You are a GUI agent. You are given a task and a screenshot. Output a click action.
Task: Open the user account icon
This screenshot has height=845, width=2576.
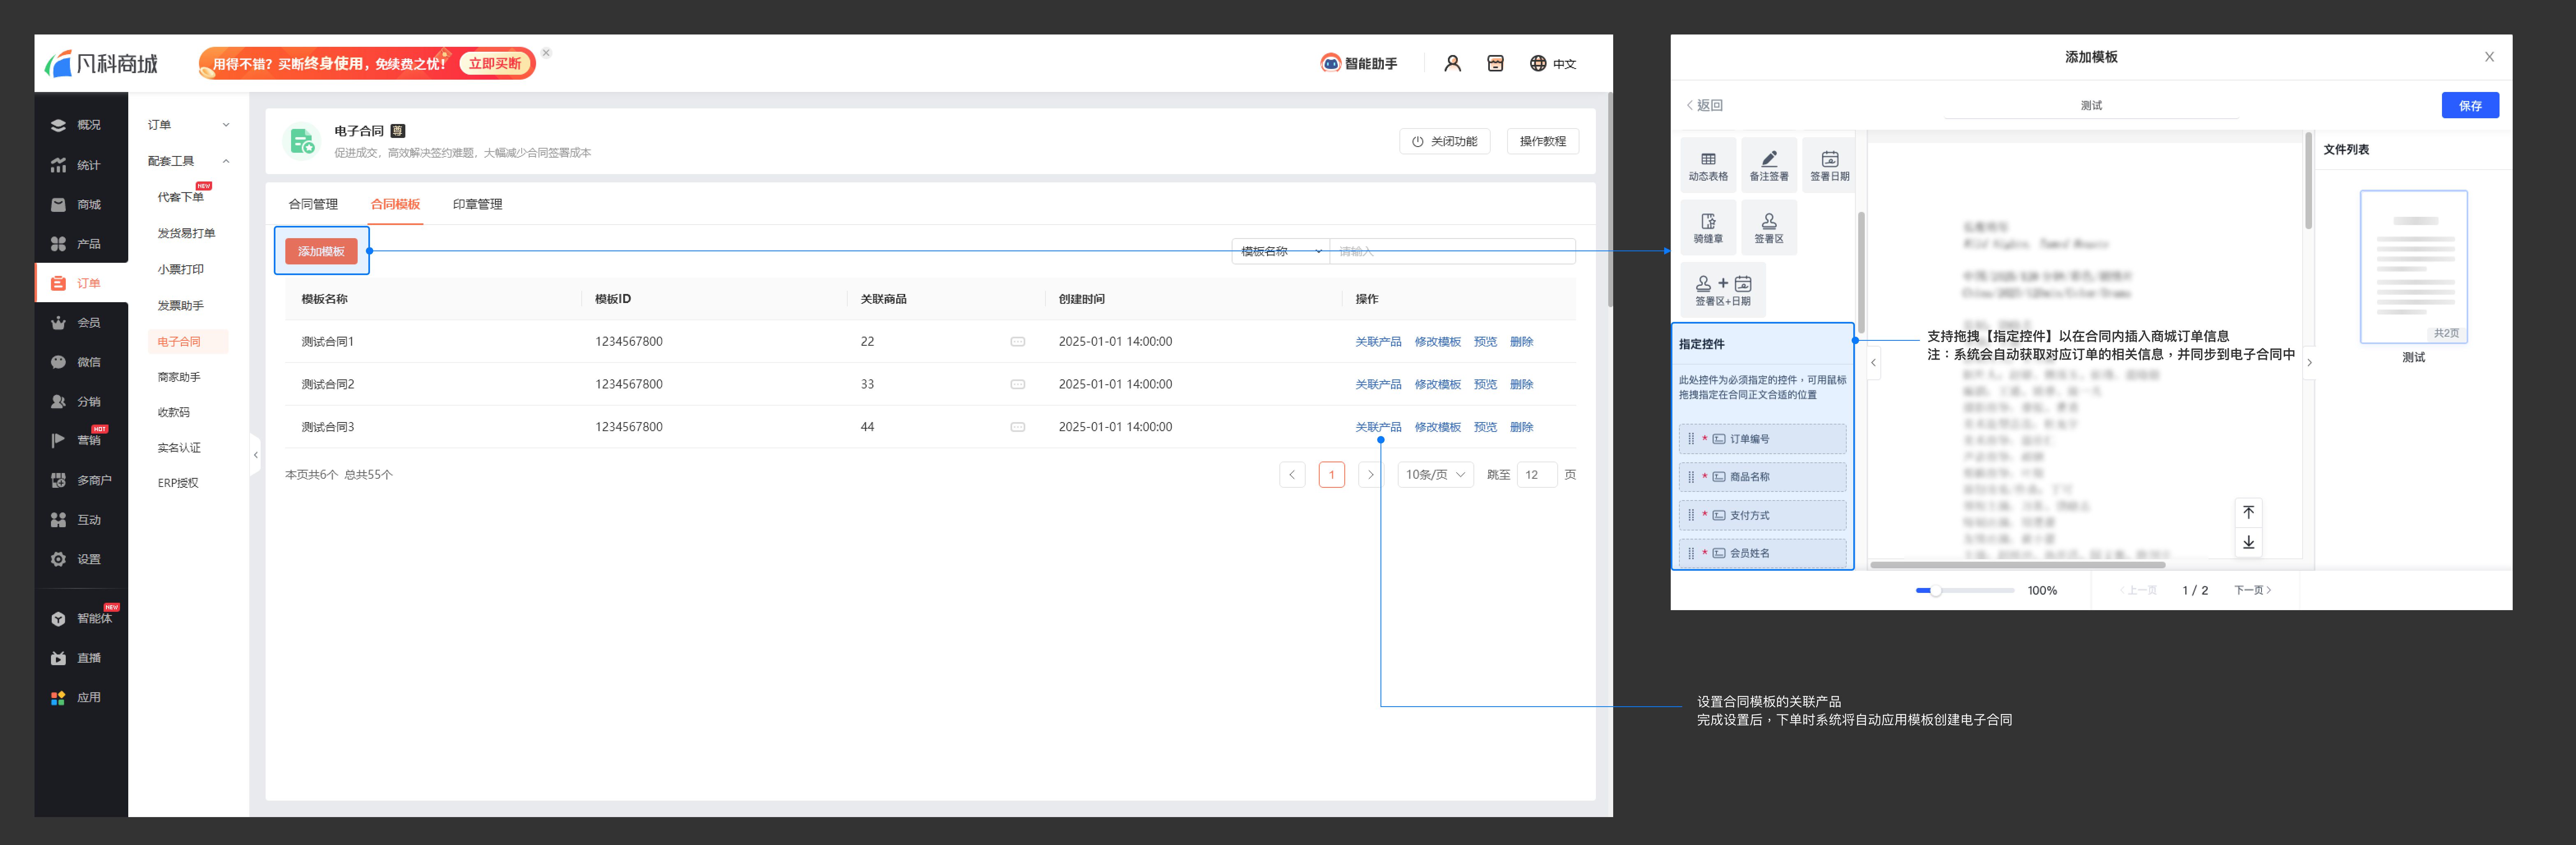click(x=1452, y=63)
